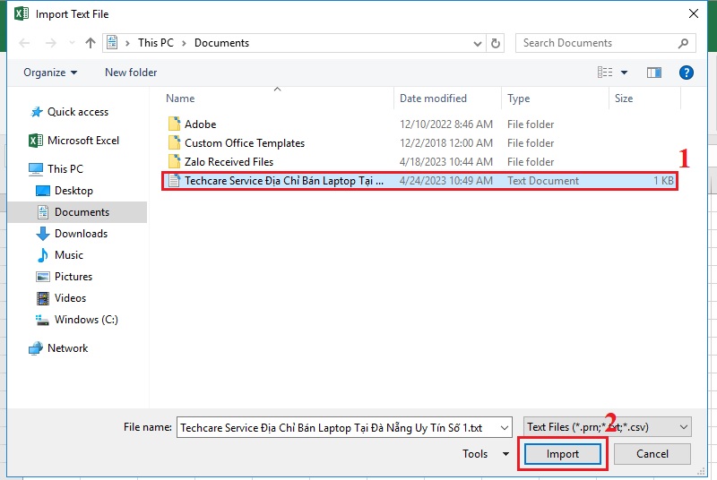717x480 pixels.
Task: Click the Import button
Action: pos(563,454)
